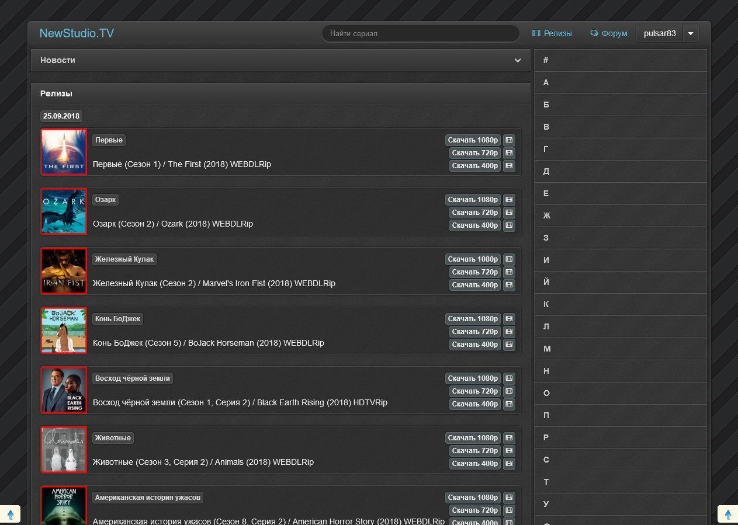Click film icon next to Животные 1080p
The height and width of the screenshot is (525, 738).
pyautogui.click(x=509, y=438)
